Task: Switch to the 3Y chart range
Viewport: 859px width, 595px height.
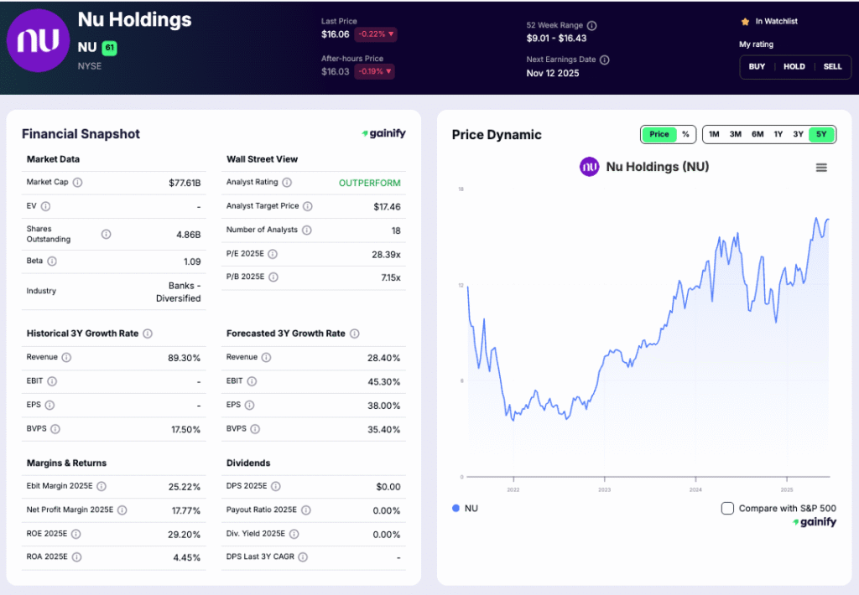Action: click(x=799, y=134)
